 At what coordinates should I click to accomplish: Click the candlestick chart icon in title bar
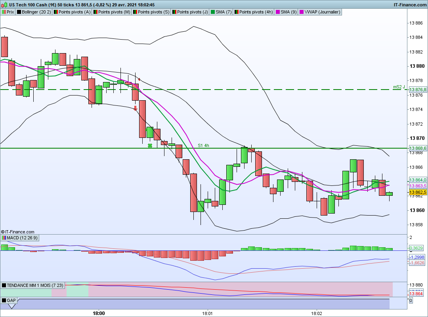pyautogui.click(x=4, y=5)
